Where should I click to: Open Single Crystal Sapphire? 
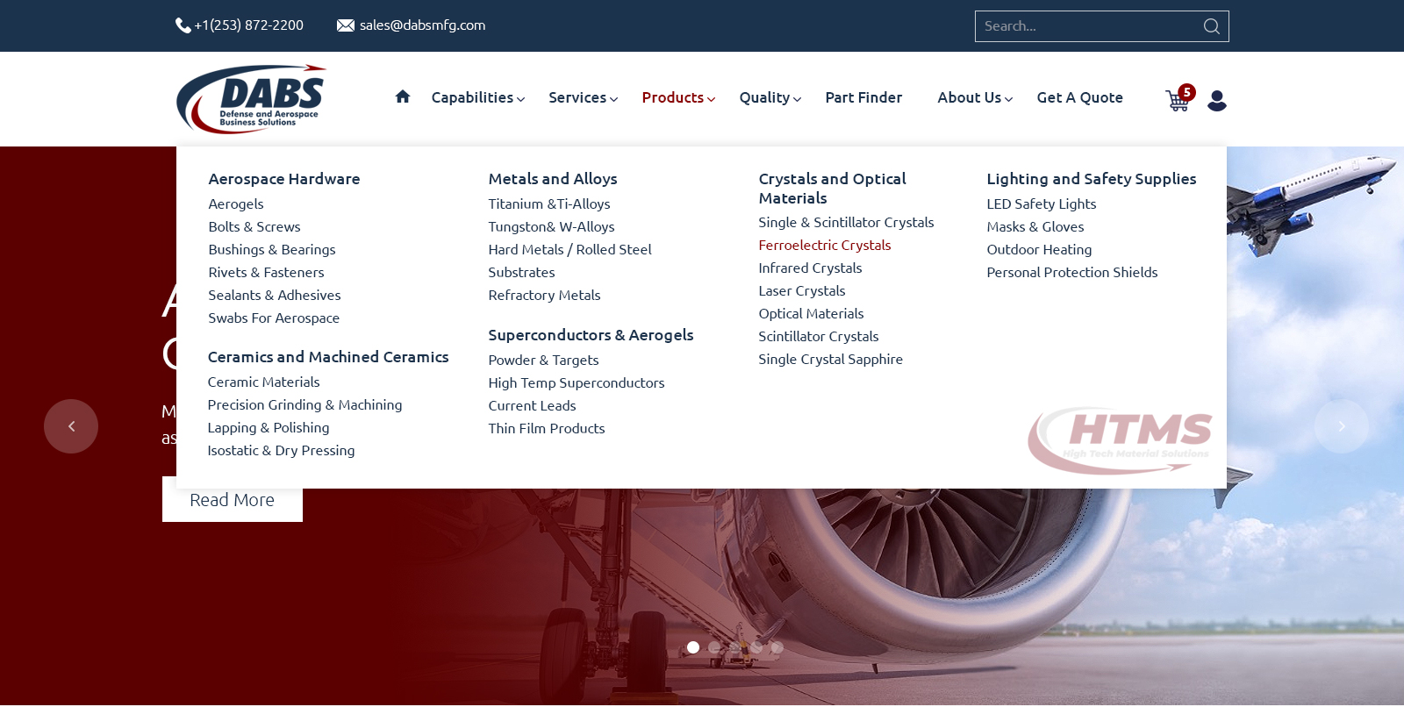[x=830, y=359]
